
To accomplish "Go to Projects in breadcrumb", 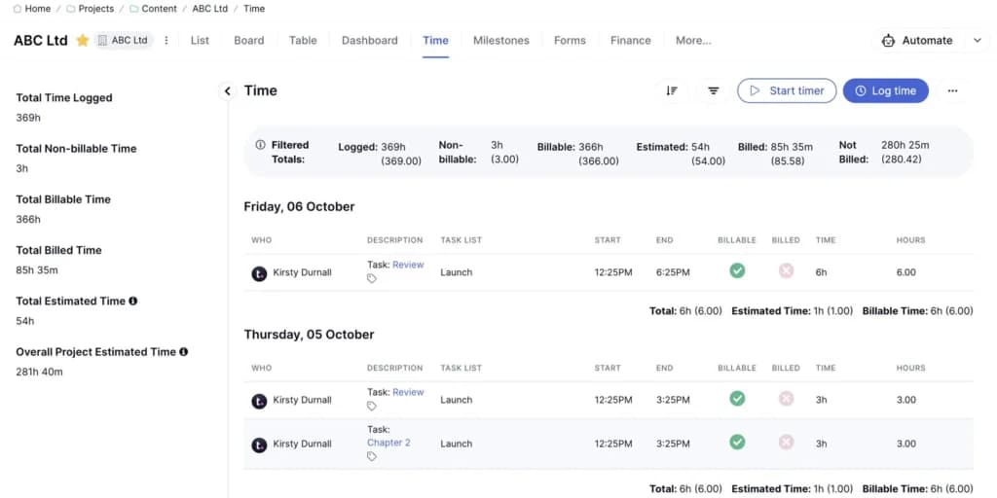I will point(96,9).
